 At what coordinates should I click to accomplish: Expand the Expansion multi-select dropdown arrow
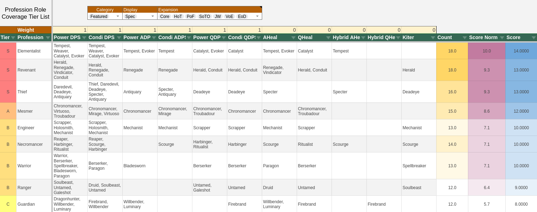[x=257, y=16]
